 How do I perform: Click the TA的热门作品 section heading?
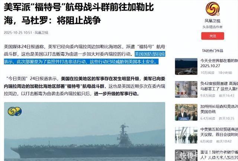coord(212,51)
